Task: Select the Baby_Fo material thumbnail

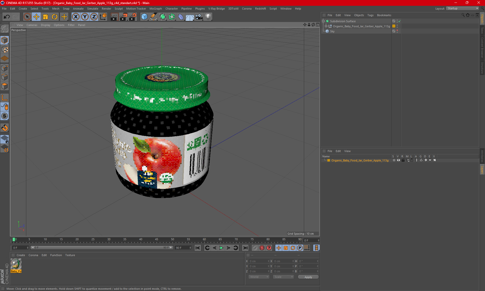Action: (x=16, y=264)
